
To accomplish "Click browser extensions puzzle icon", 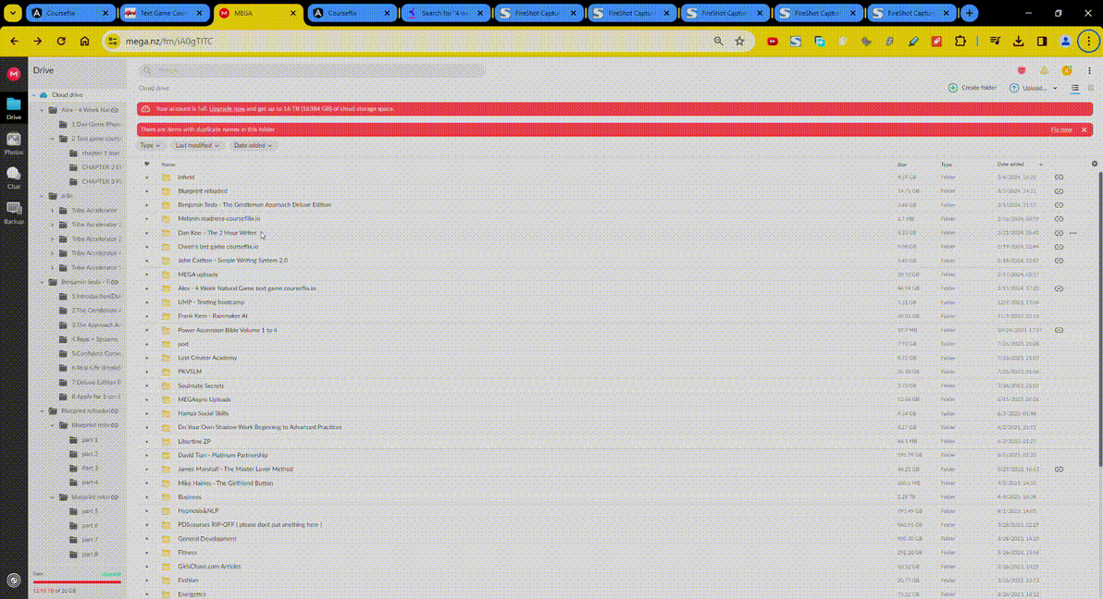I will pos(960,42).
